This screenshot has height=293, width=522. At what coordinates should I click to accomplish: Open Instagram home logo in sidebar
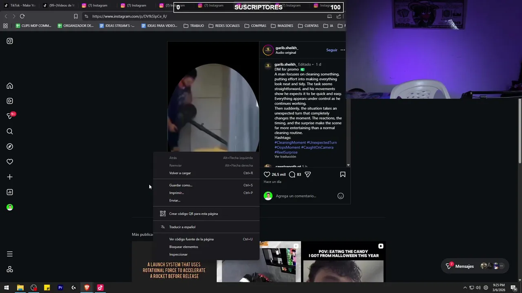10,41
